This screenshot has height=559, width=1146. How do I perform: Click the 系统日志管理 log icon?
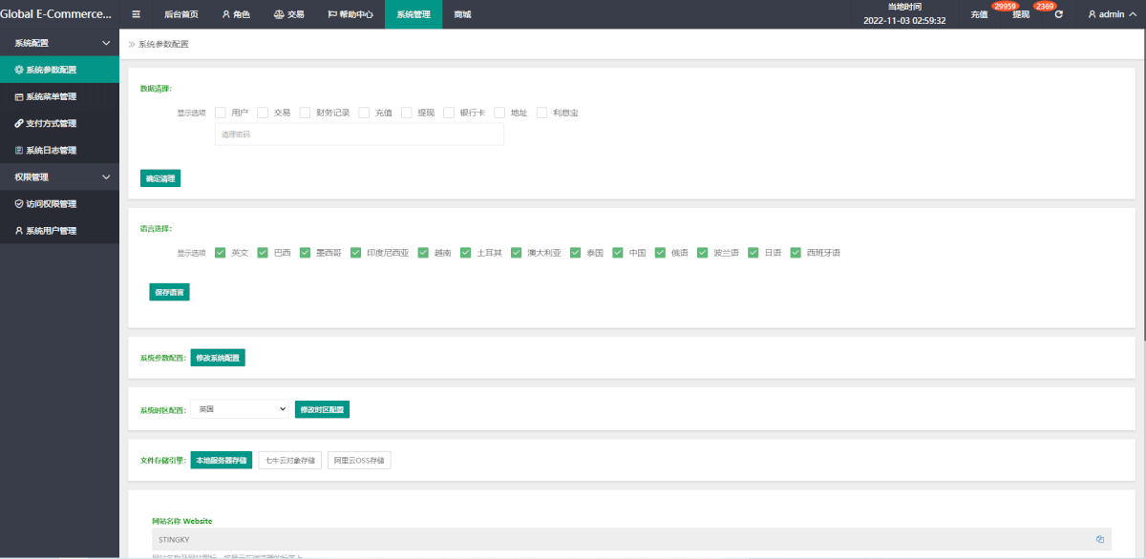[19, 150]
